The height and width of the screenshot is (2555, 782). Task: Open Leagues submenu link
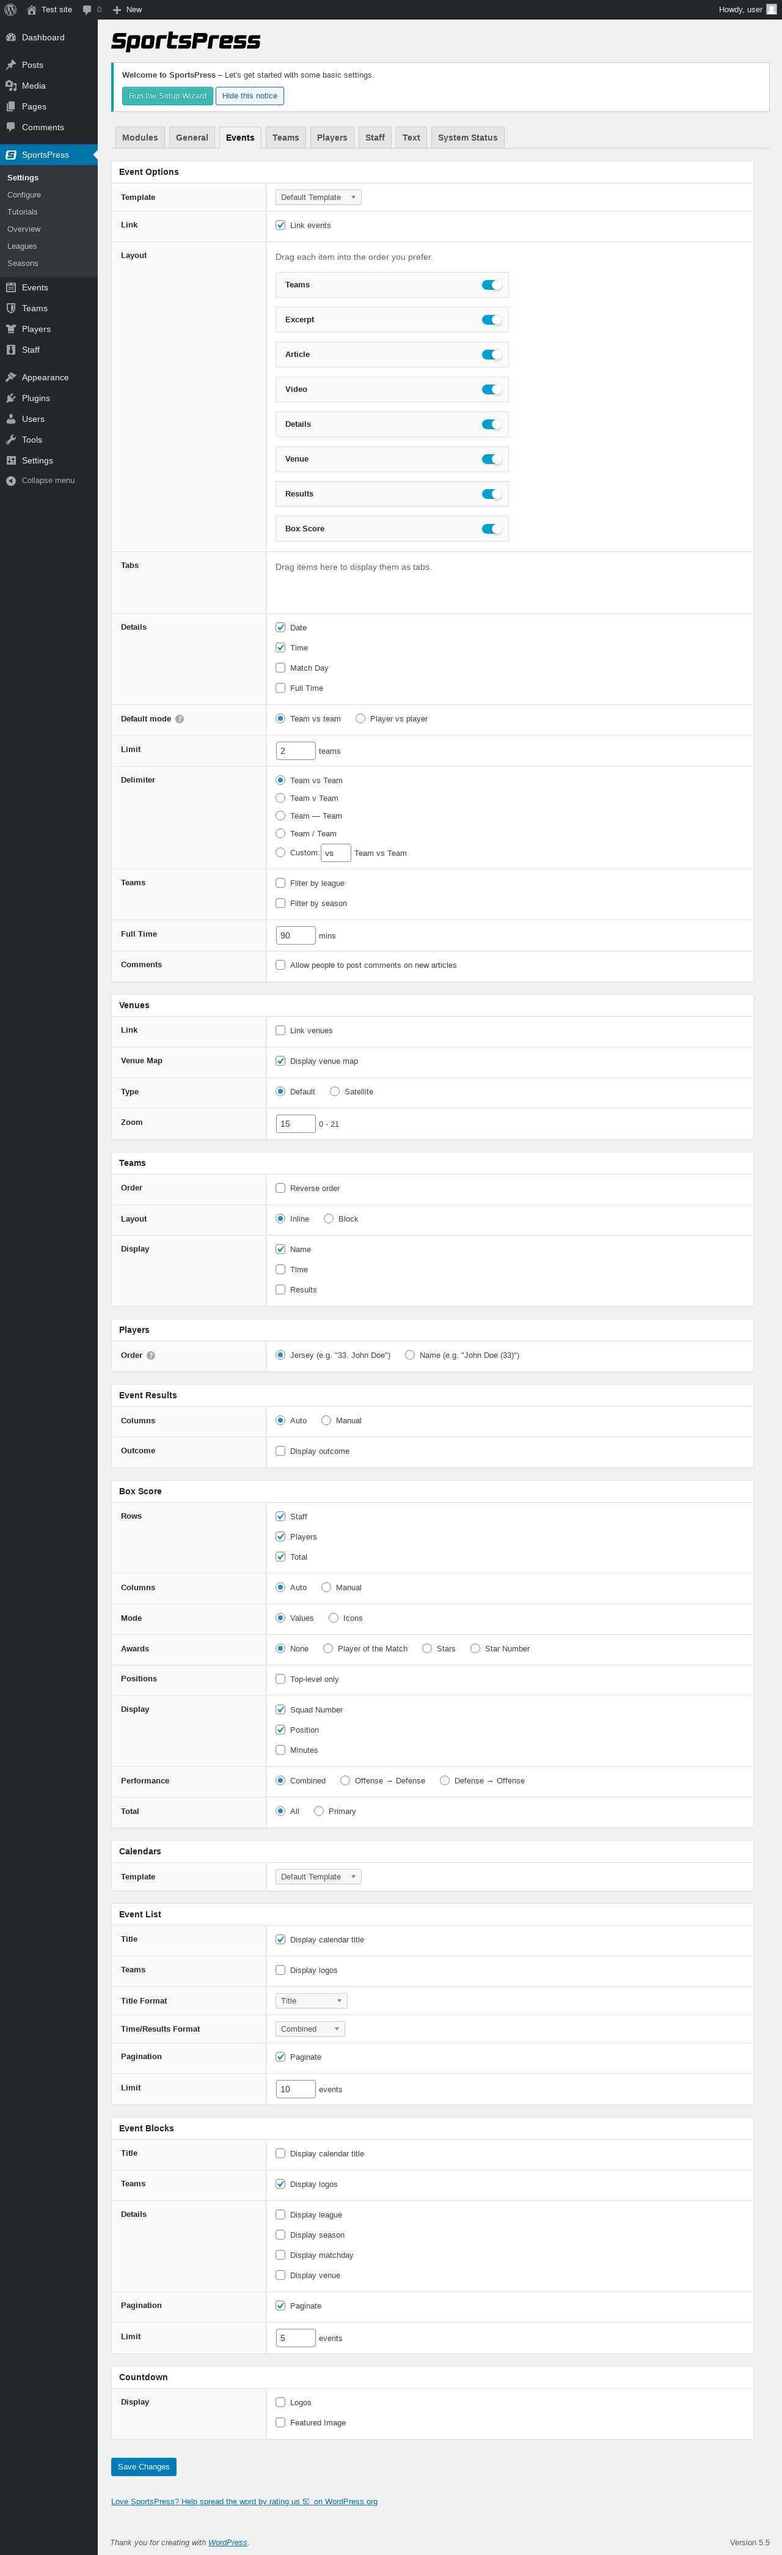click(22, 246)
